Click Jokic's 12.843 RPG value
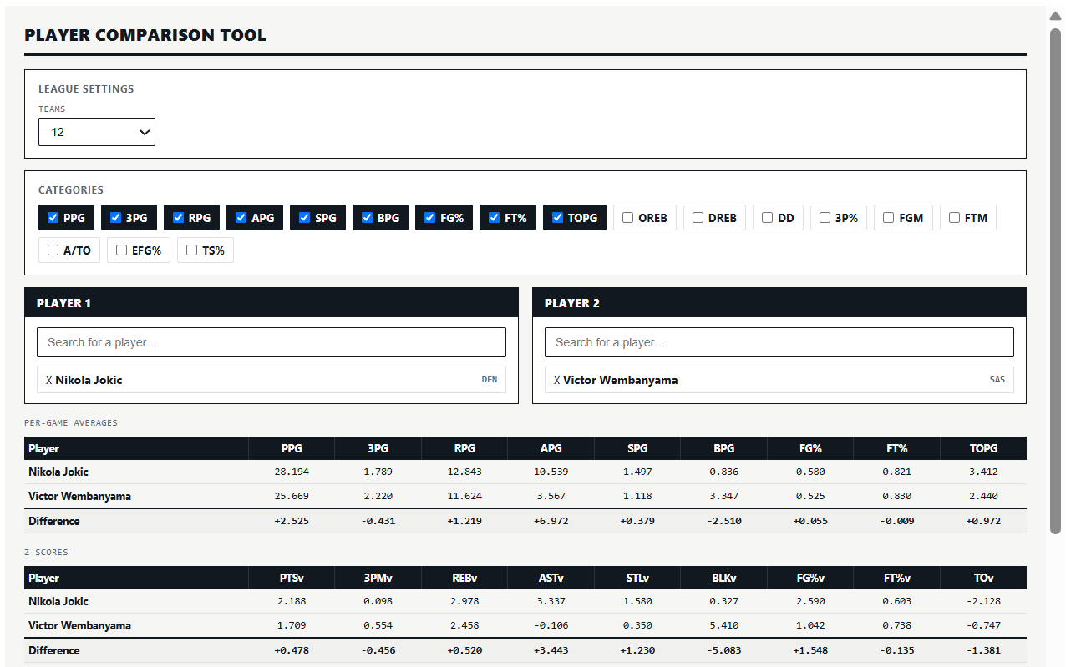The image size is (1076, 667). [x=464, y=472]
